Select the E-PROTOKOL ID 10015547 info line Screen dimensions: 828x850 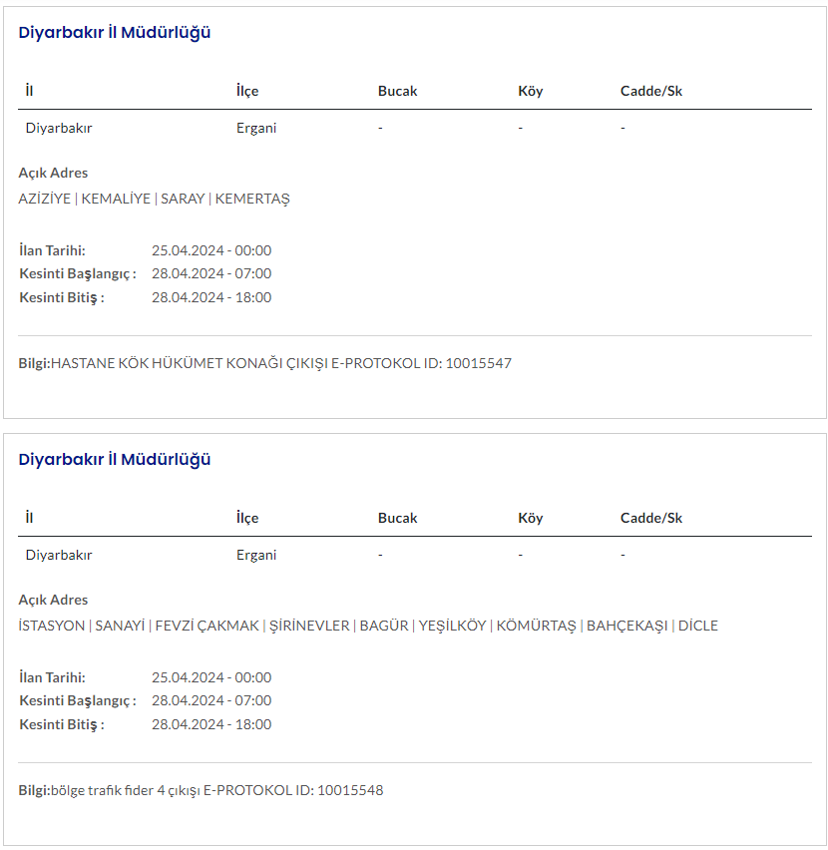(x=265, y=363)
